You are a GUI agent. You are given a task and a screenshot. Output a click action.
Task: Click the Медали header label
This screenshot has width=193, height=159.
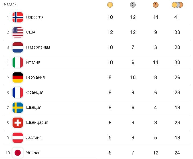[x=10, y=4]
